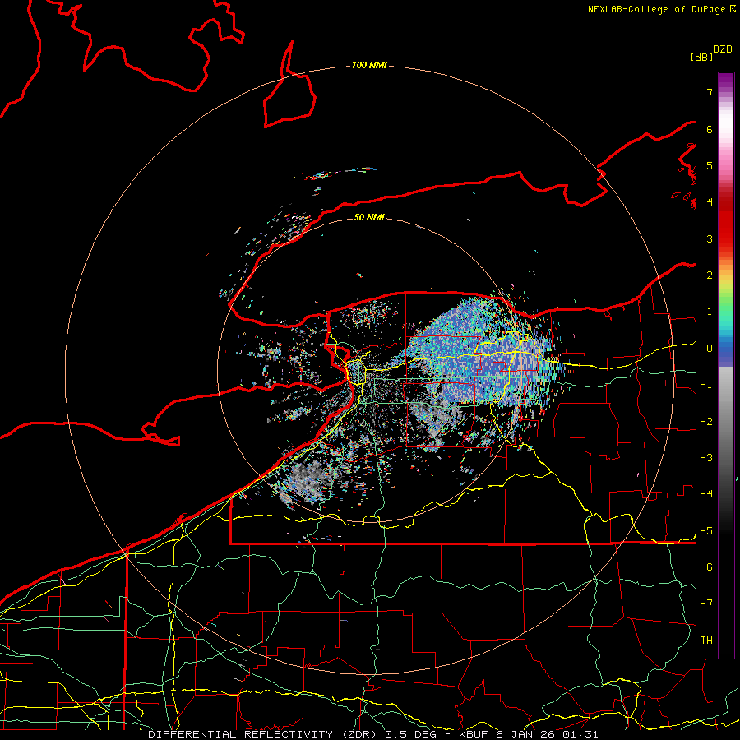Click the gray band of the color bar
Viewport: 740px width, 740px height.
[726, 415]
